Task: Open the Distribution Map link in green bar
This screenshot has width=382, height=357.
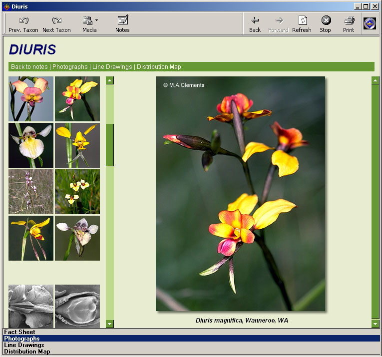Action: coord(159,67)
